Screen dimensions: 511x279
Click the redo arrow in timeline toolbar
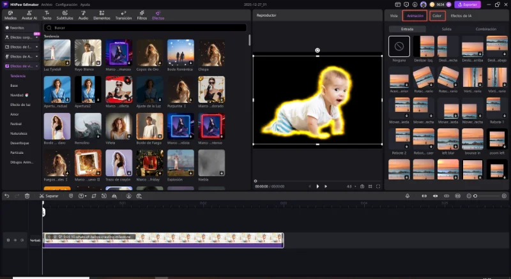(17, 196)
